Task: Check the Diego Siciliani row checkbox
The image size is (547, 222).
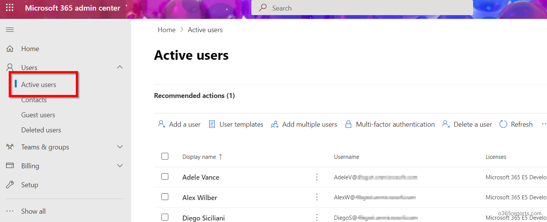Action: pyautogui.click(x=165, y=217)
